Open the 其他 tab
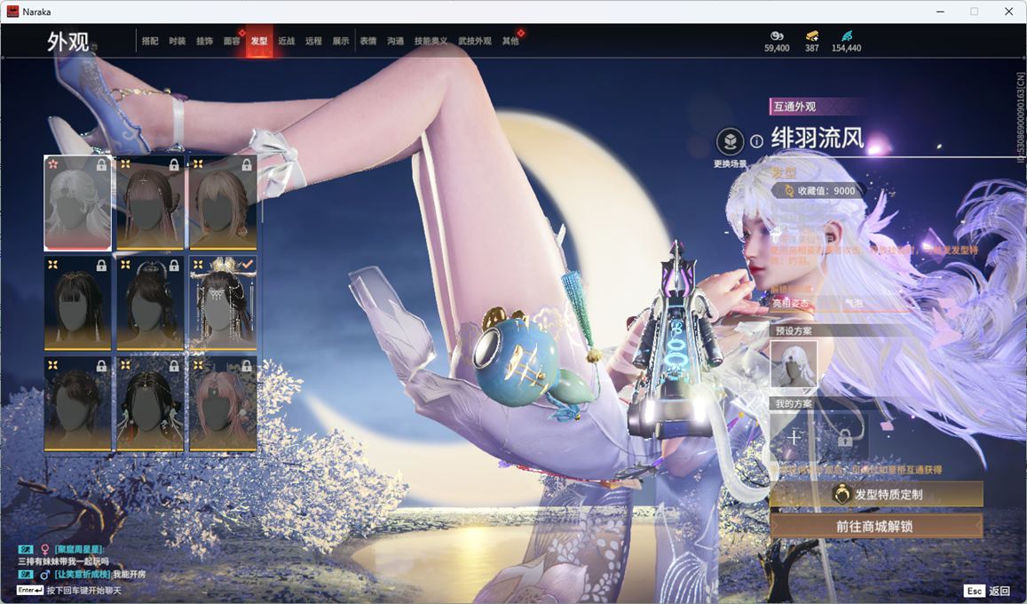 (x=510, y=41)
